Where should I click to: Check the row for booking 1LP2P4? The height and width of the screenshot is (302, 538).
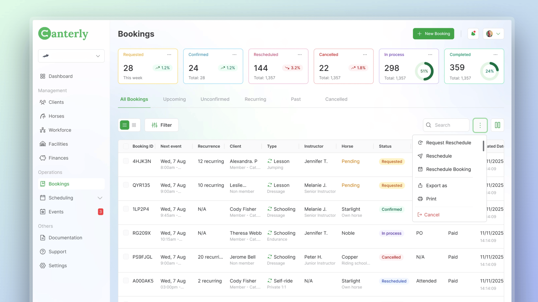click(126, 209)
